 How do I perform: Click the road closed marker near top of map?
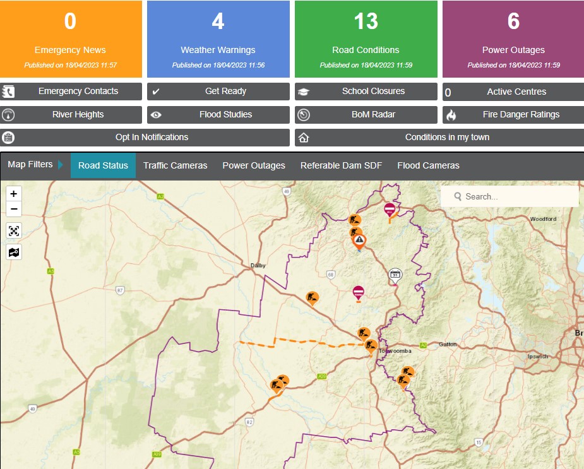point(390,209)
